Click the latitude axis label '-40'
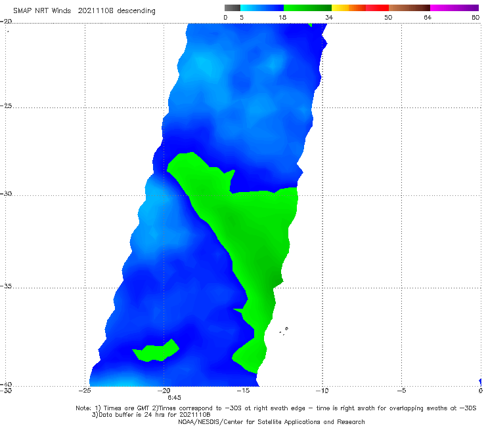This screenshot has width=486, height=426. (6, 384)
